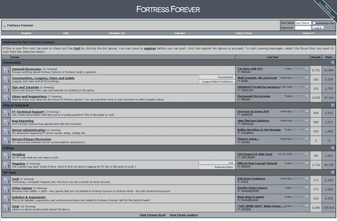
Task: Open the Lua subforum under Mapping
Action: point(231,163)
